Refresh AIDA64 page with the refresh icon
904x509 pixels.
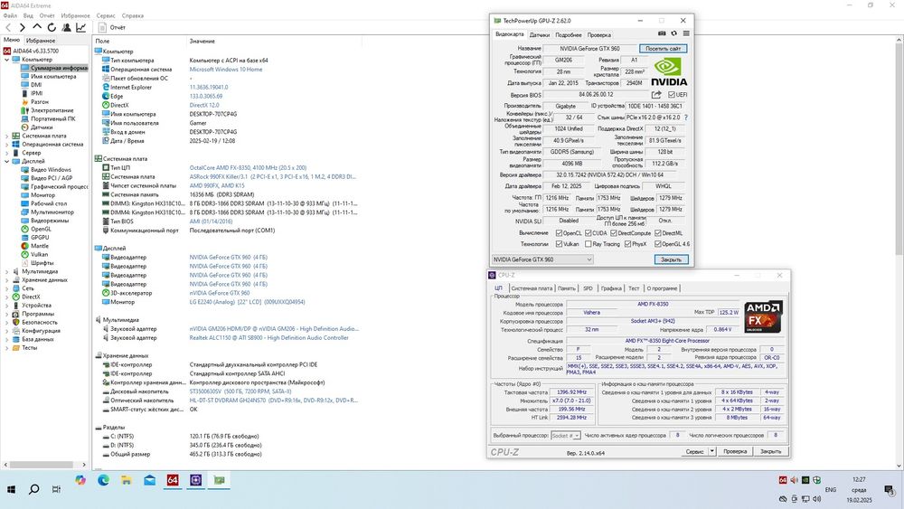point(52,27)
